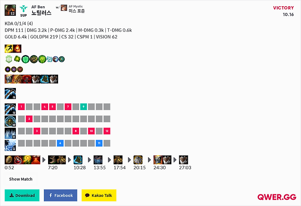
Task: Share via the Facebook button
Action: click(x=61, y=195)
